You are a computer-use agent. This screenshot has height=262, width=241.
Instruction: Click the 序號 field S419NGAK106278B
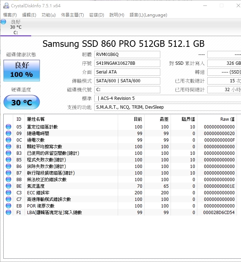pyautogui.click(x=127, y=63)
